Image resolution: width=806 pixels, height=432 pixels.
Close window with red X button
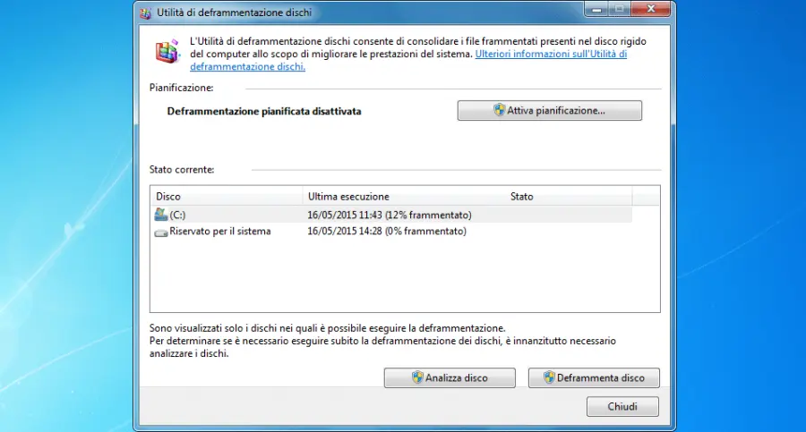tap(651, 9)
